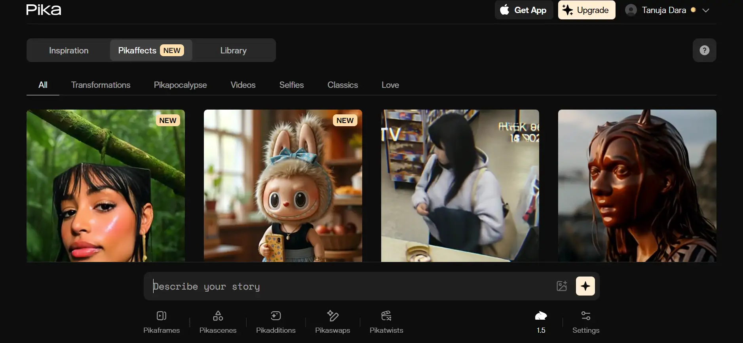Switch to the Inspiration tab

[68, 50]
